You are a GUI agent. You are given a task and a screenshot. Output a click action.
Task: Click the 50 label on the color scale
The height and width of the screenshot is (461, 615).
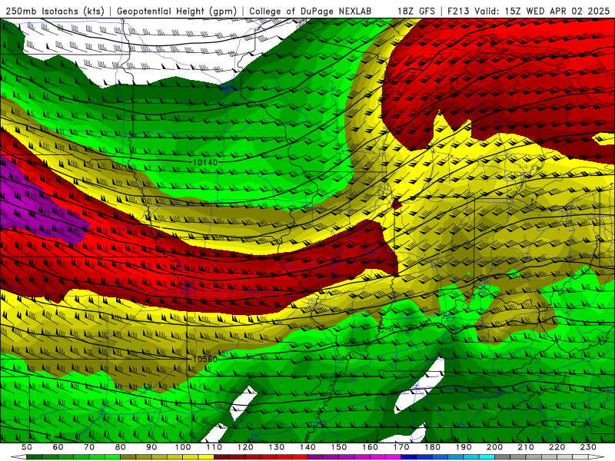point(27,447)
